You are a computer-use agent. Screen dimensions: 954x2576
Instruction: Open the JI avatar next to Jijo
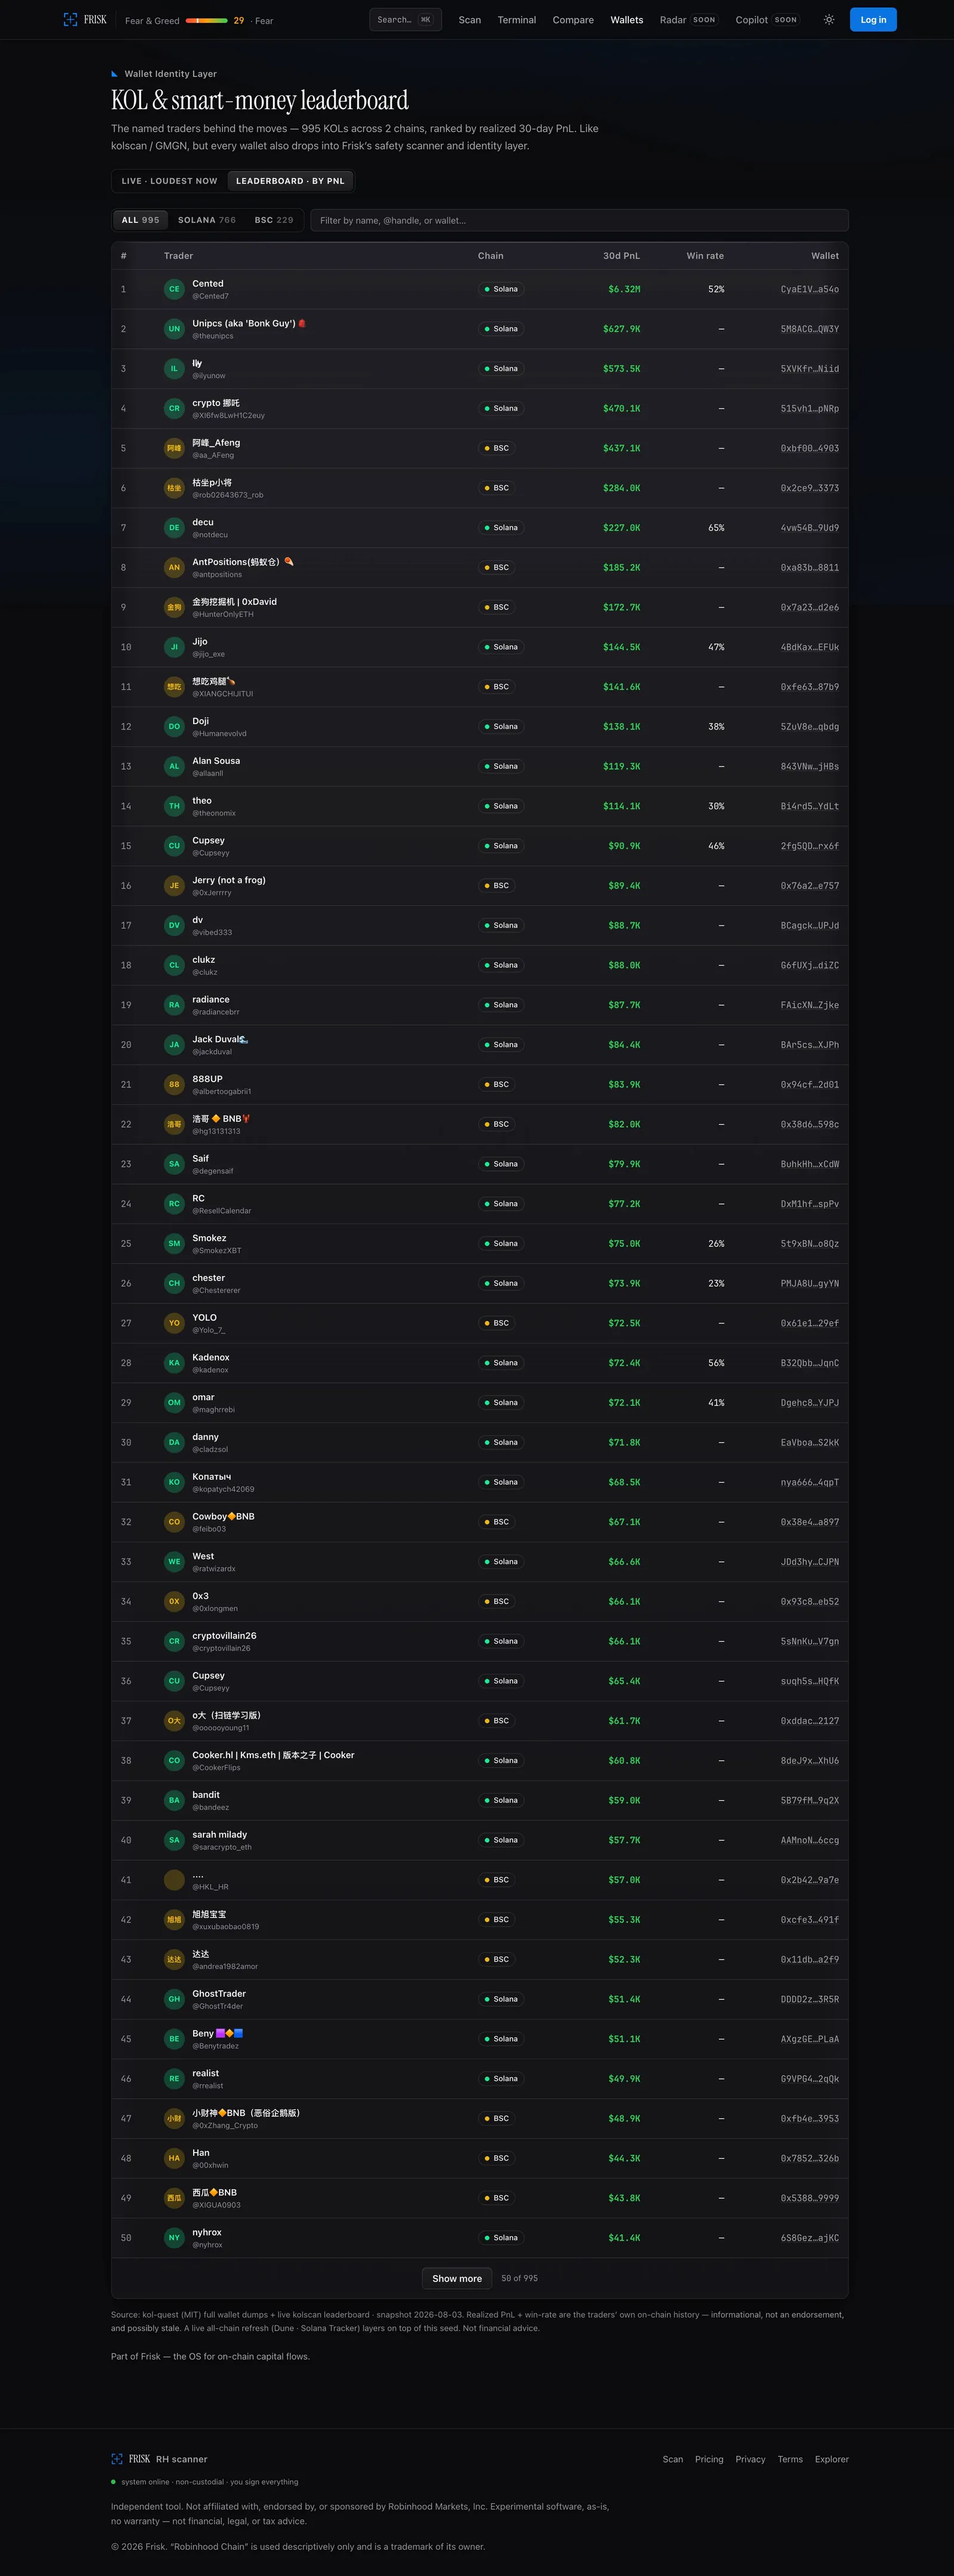pyautogui.click(x=174, y=647)
